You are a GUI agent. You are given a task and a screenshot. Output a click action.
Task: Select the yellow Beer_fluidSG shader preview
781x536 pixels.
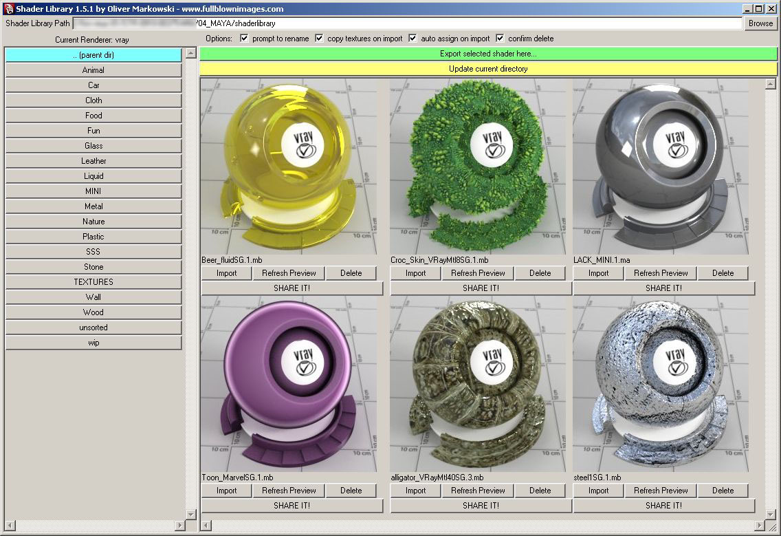(289, 167)
